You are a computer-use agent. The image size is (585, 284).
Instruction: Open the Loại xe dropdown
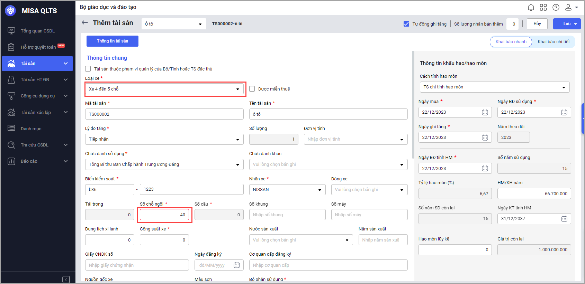point(164,89)
